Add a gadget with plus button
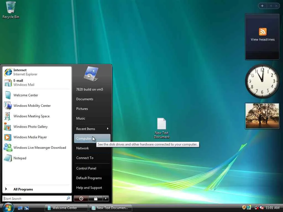Viewport: 283px width, 212px height. (x=262, y=6)
